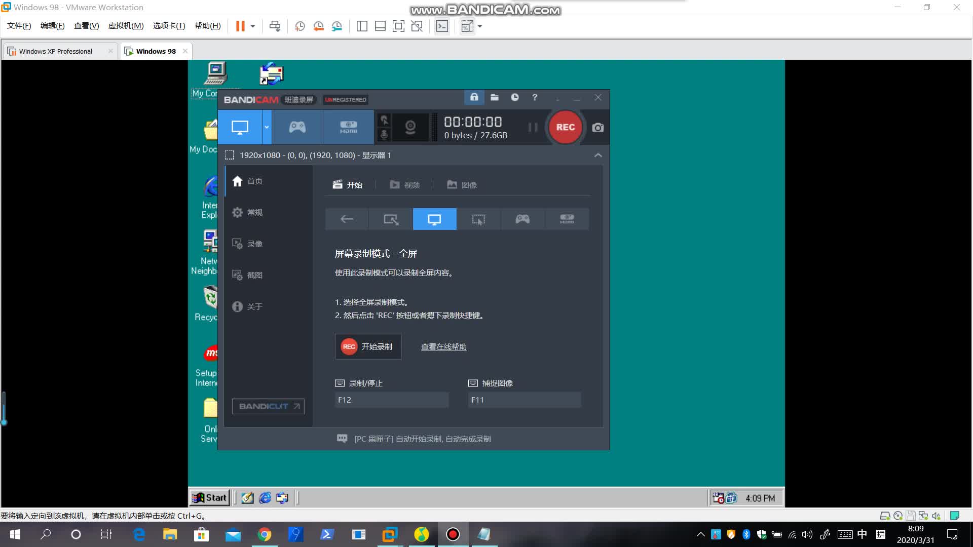973x547 pixels.
Task: Open Microsoft Store in Windows taskbar
Action: pos(202,534)
